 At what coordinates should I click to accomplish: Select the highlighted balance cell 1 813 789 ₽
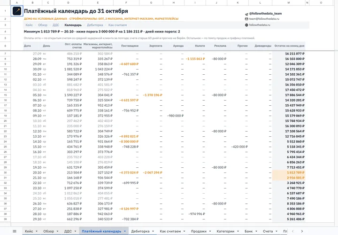tap(289, 172)
